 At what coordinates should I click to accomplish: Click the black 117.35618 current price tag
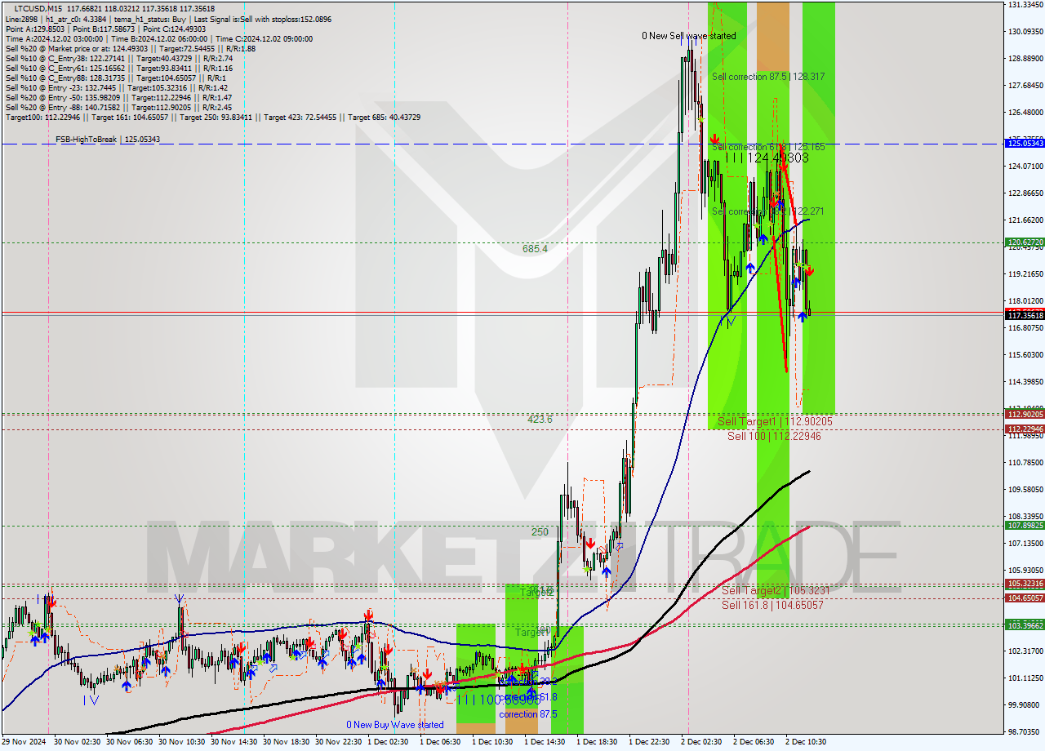(1025, 314)
